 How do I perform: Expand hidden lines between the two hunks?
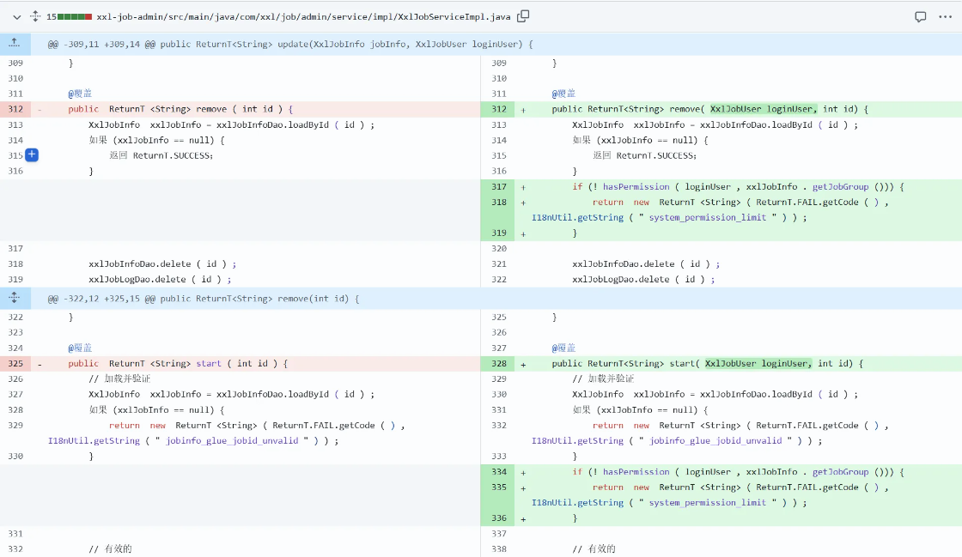click(15, 299)
